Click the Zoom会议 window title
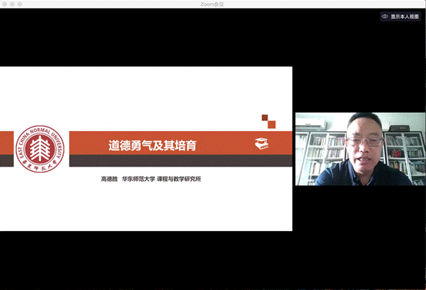The width and height of the screenshot is (426, 290). click(212, 4)
